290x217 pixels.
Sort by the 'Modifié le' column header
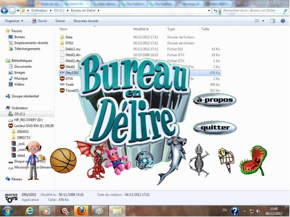point(141,29)
